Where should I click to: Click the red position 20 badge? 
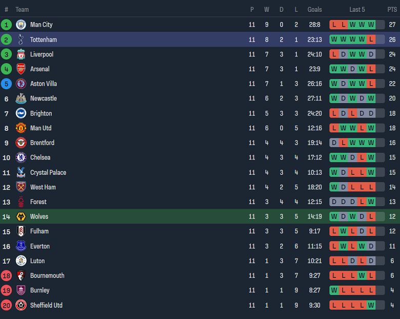[7, 305]
